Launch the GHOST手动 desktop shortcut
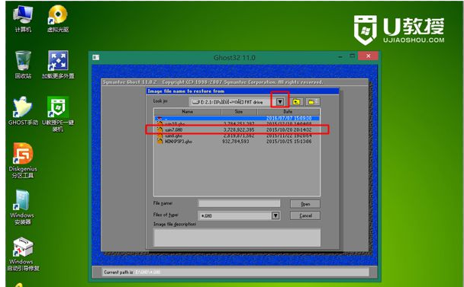The image size is (464, 287). coord(23,110)
